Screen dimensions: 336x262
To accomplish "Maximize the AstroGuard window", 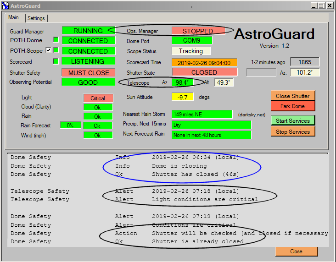I will (x=321, y=6).
